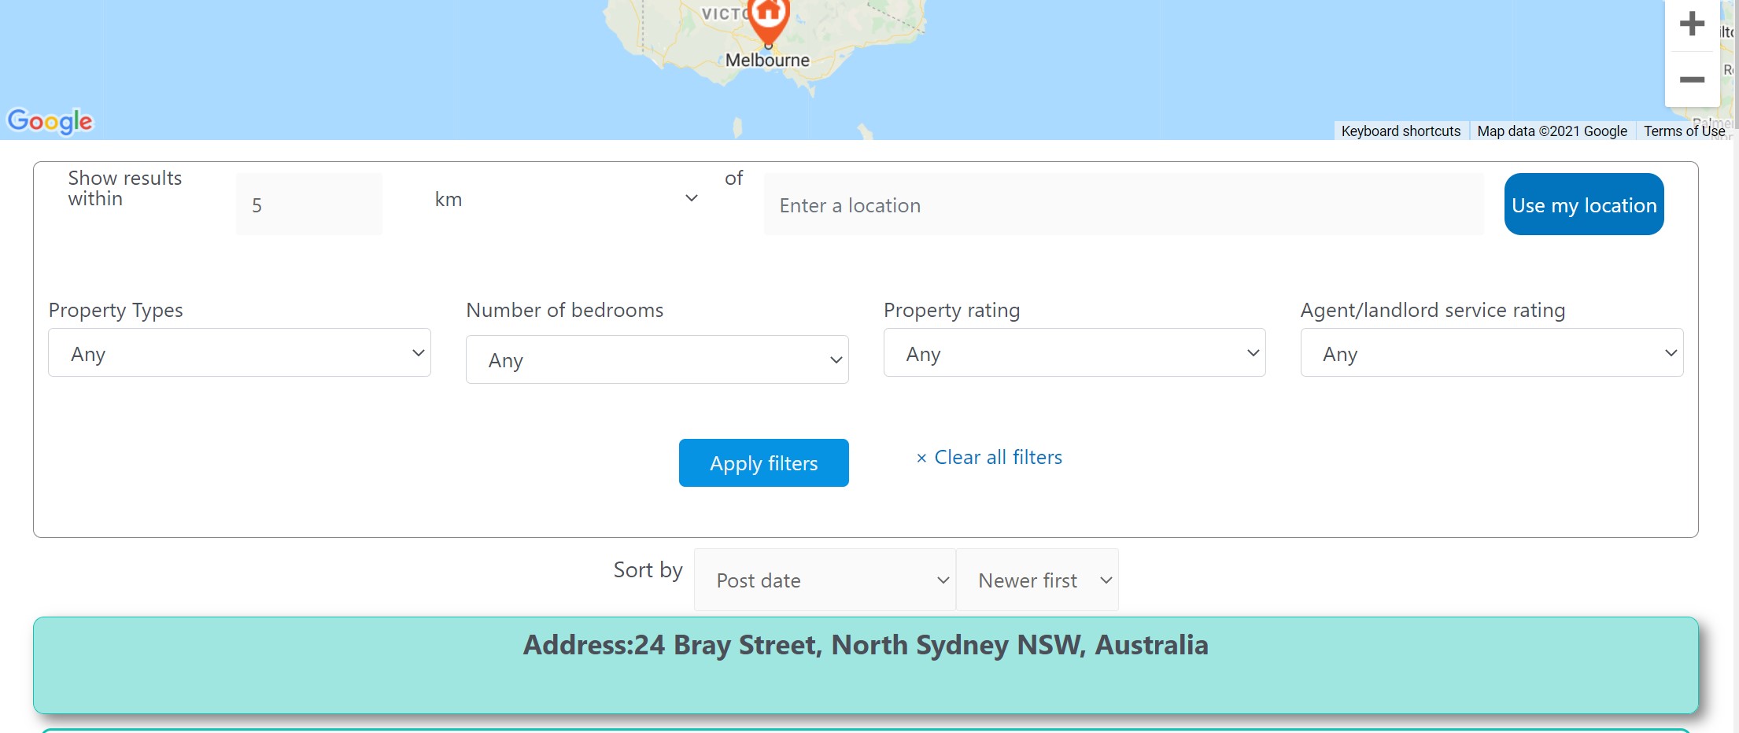
Task: Expand the Property Types dropdown
Action: (x=239, y=353)
